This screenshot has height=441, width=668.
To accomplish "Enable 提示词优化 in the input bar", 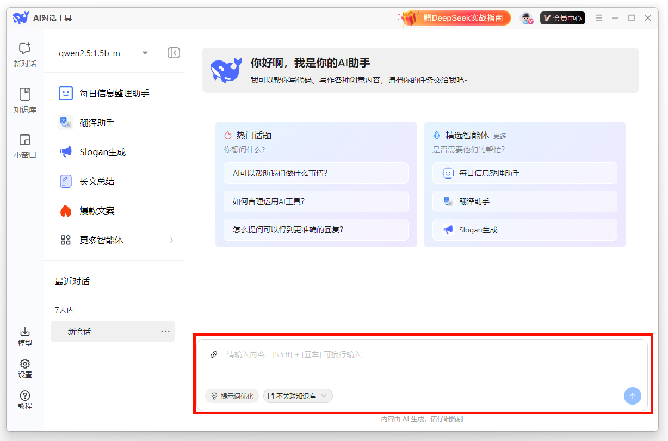I will click(232, 396).
